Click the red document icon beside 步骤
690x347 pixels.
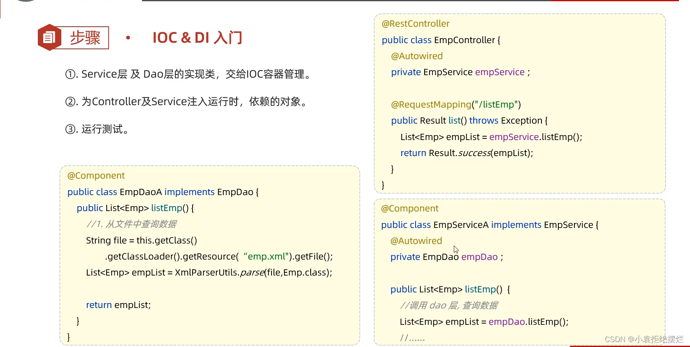coord(49,38)
